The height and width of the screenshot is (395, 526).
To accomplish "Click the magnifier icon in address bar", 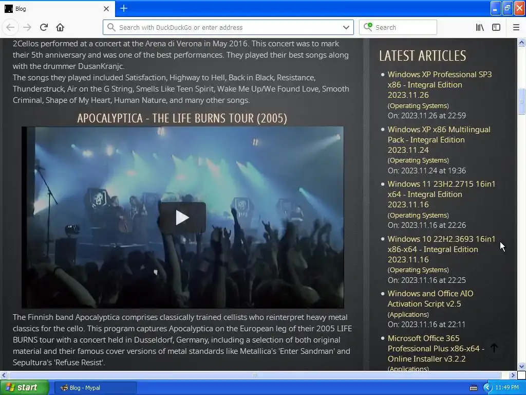I will pyautogui.click(x=111, y=27).
